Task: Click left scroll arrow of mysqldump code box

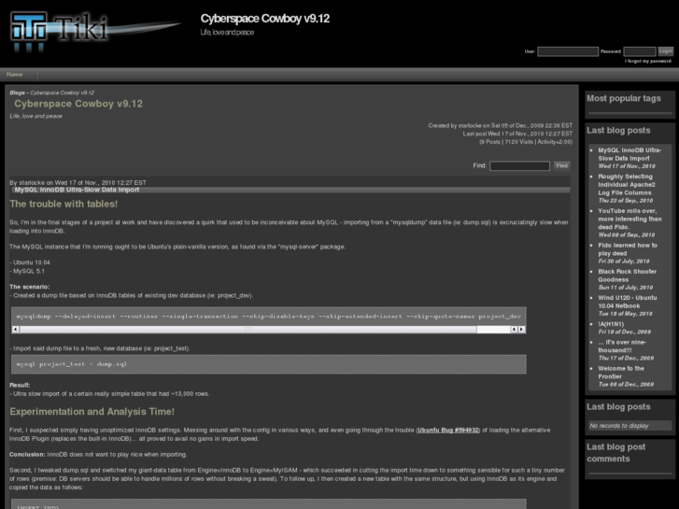Action: click(x=16, y=330)
